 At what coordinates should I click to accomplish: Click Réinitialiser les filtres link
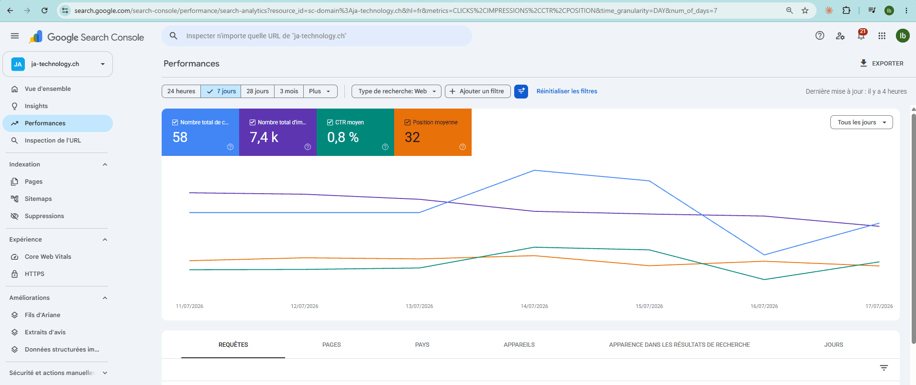[x=567, y=91]
